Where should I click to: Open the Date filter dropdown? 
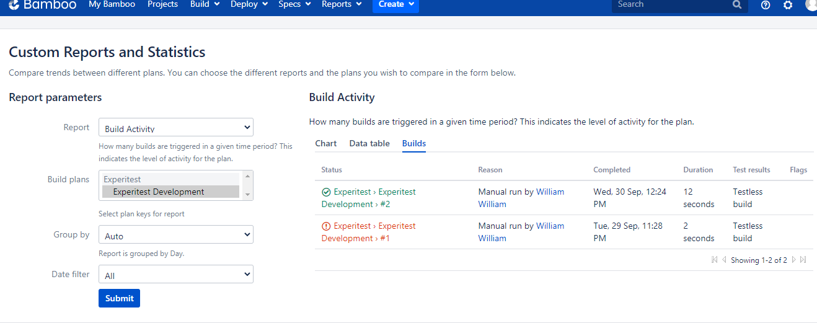(176, 275)
